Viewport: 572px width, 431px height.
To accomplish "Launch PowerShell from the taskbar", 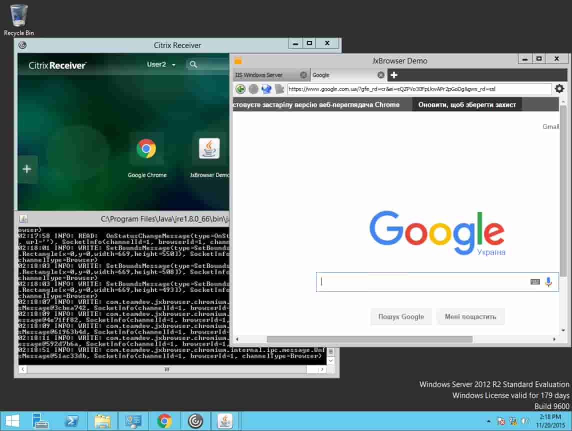I will pos(71,421).
